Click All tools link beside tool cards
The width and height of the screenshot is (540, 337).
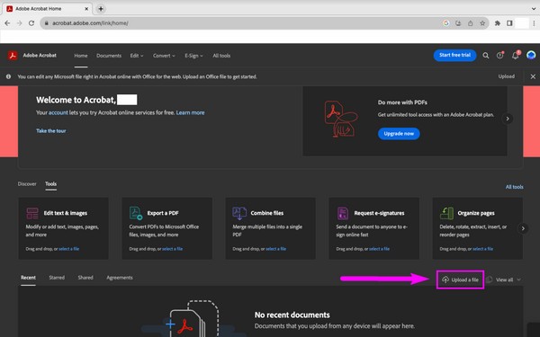[514, 187]
